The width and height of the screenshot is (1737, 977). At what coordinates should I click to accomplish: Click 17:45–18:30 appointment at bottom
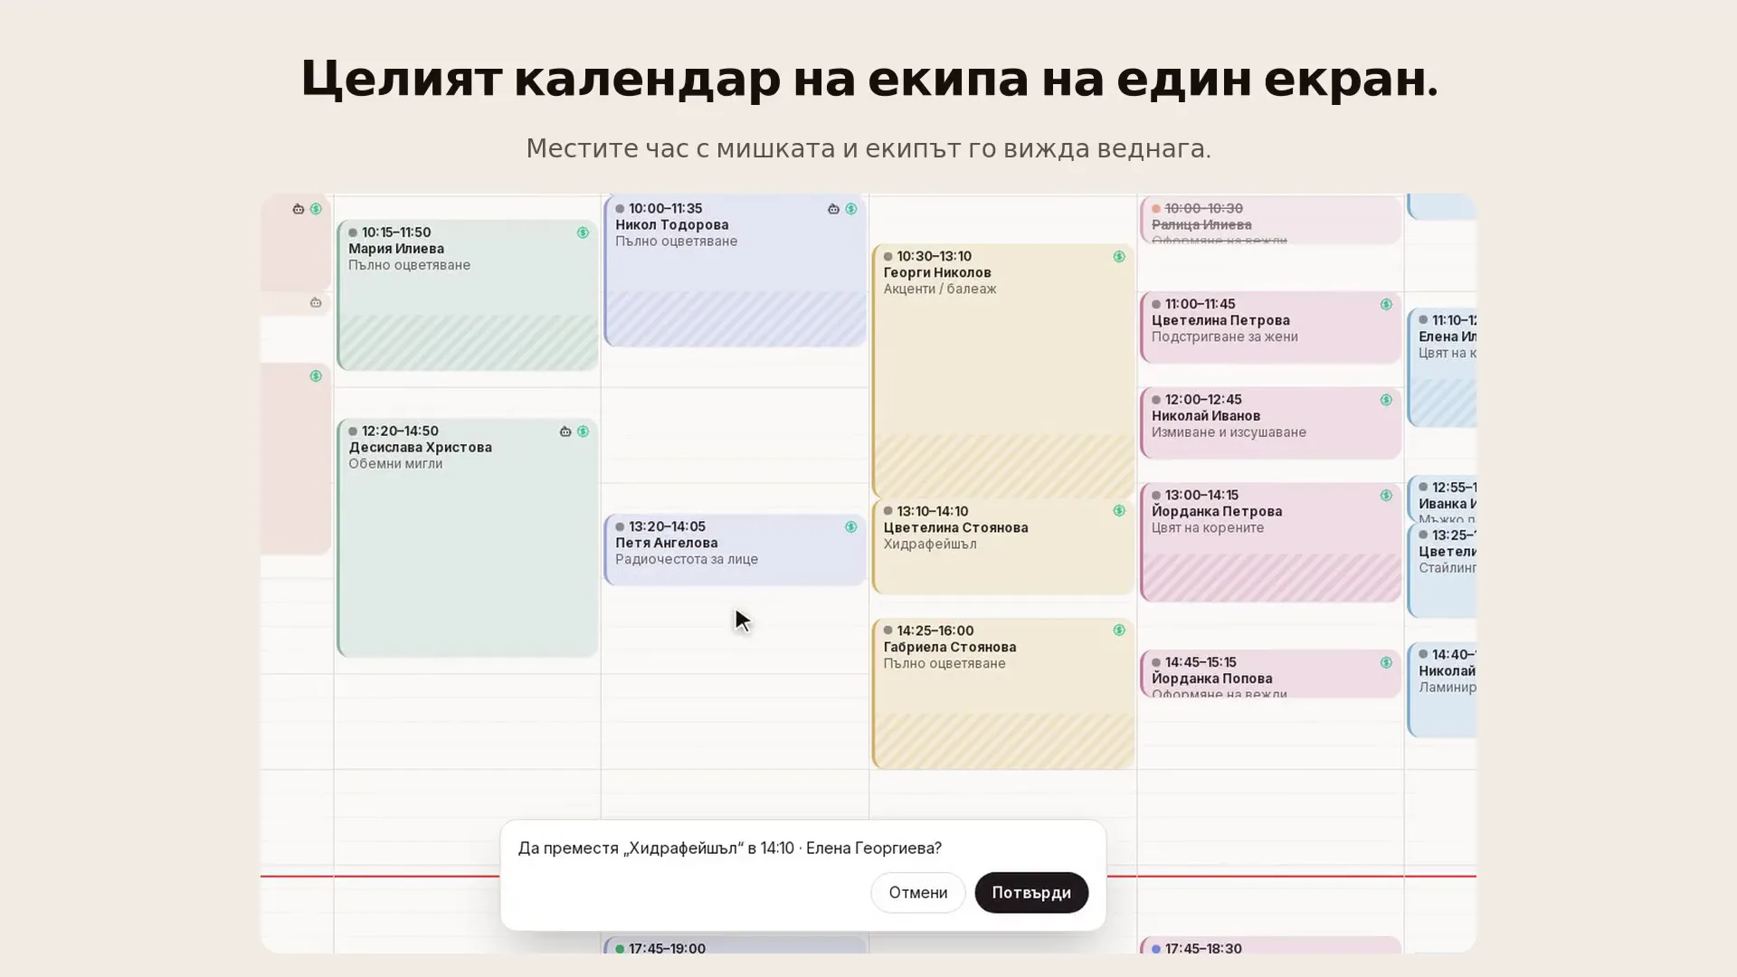(x=1271, y=945)
